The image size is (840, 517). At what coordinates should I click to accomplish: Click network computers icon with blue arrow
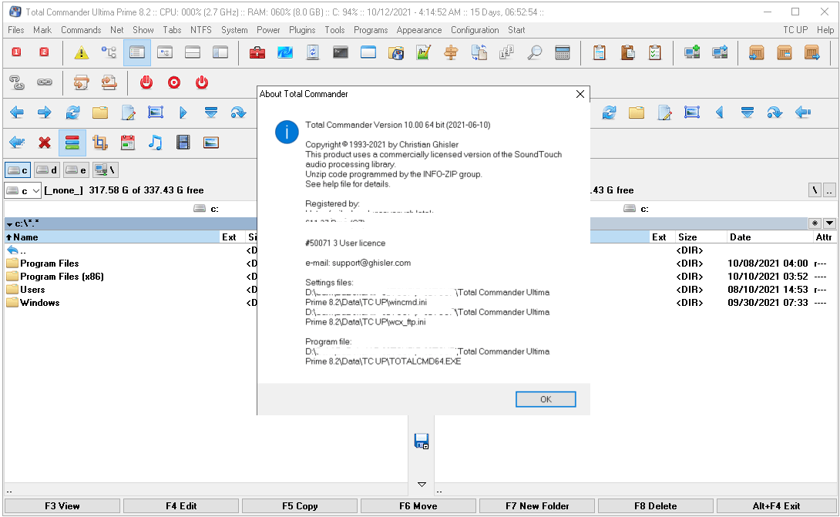720,52
